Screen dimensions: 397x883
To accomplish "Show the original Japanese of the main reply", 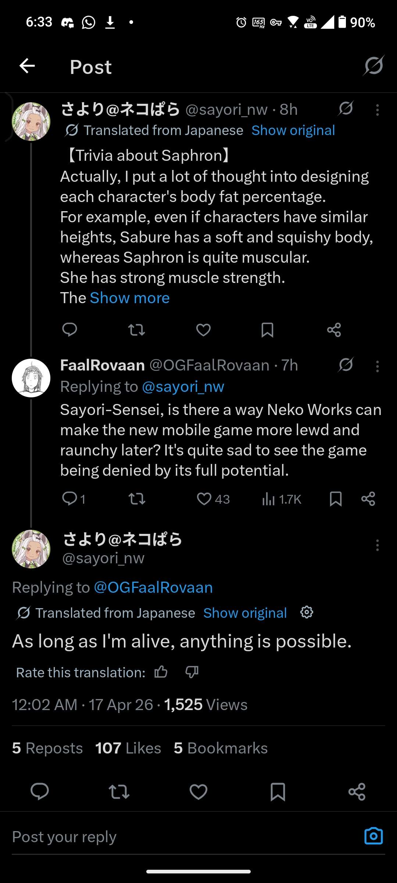I will point(245,613).
